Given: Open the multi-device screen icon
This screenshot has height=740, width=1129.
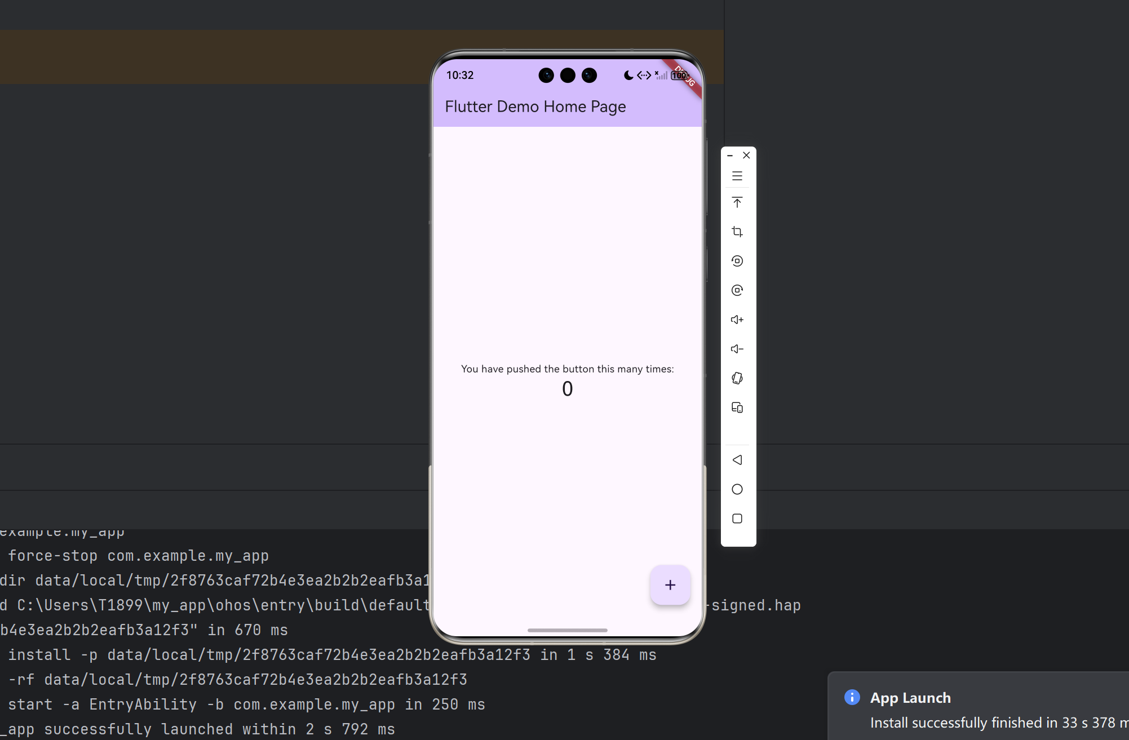Looking at the screenshot, I should tap(737, 407).
